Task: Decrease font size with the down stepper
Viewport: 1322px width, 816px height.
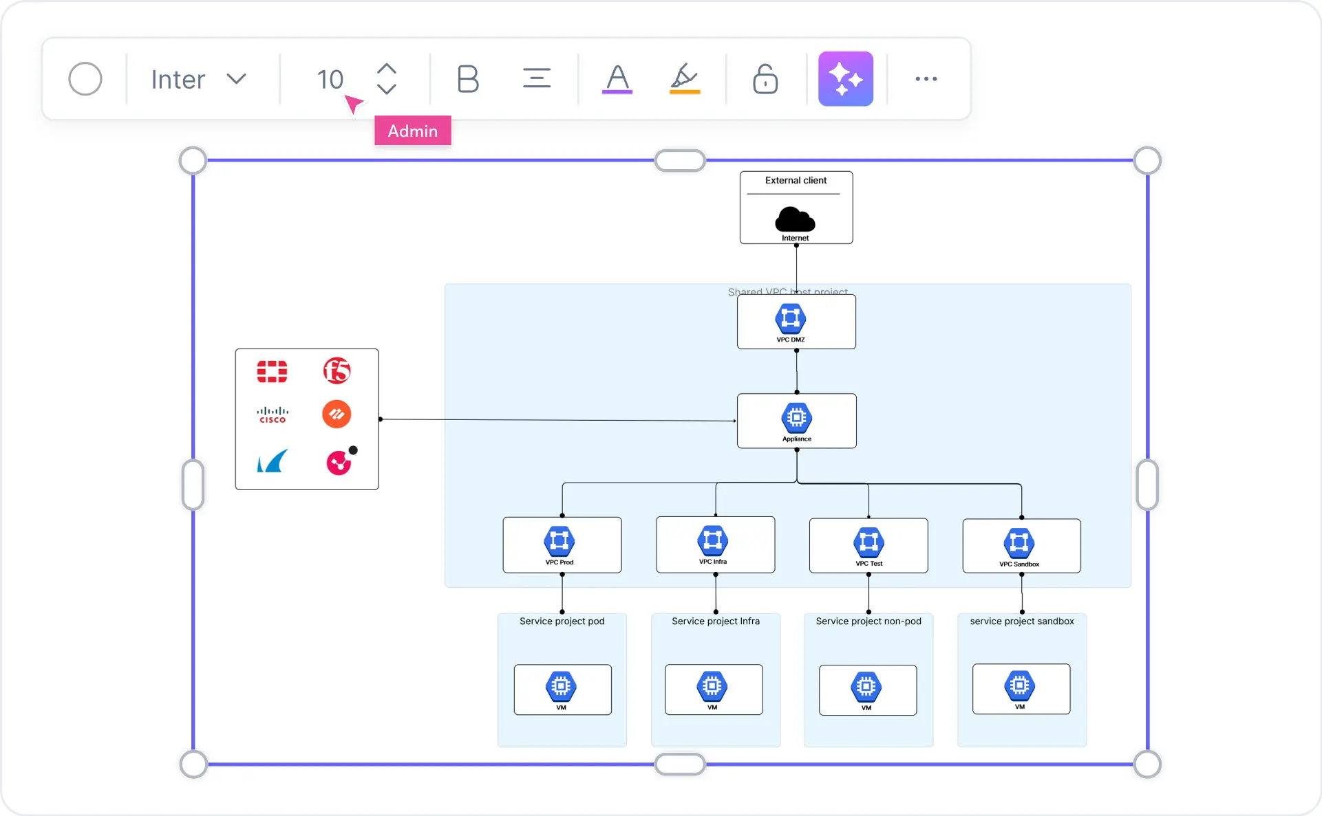Action: [x=387, y=89]
